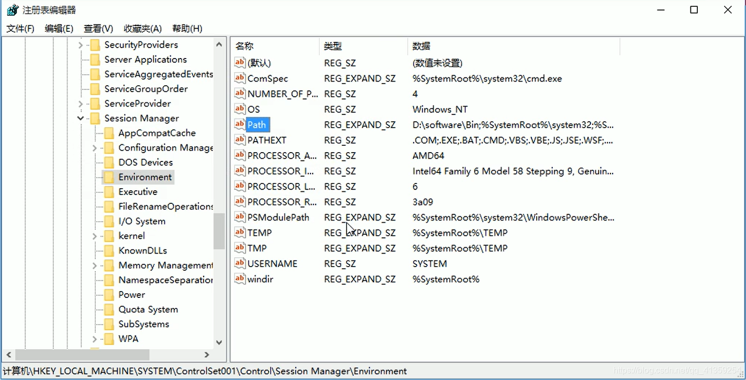The height and width of the screenshot is (380, 746).
Task: Click the tree pane scroll left arrow
Action: (9, 355)
